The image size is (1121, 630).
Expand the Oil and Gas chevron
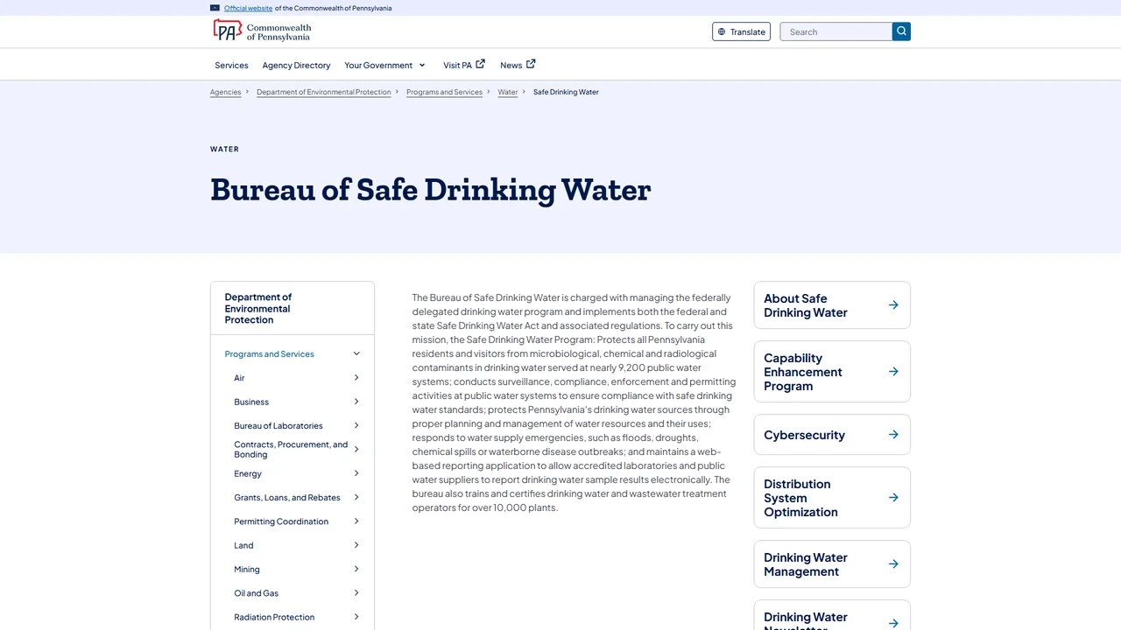click(x=356, y=593)
